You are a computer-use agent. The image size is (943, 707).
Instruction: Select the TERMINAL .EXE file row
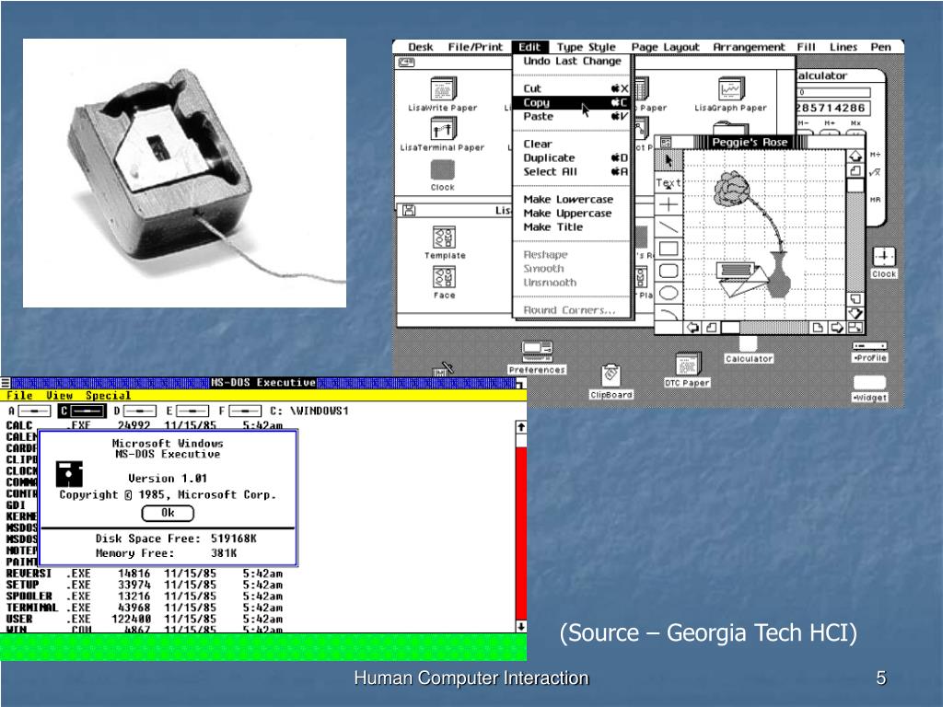(x=145, y=608)
